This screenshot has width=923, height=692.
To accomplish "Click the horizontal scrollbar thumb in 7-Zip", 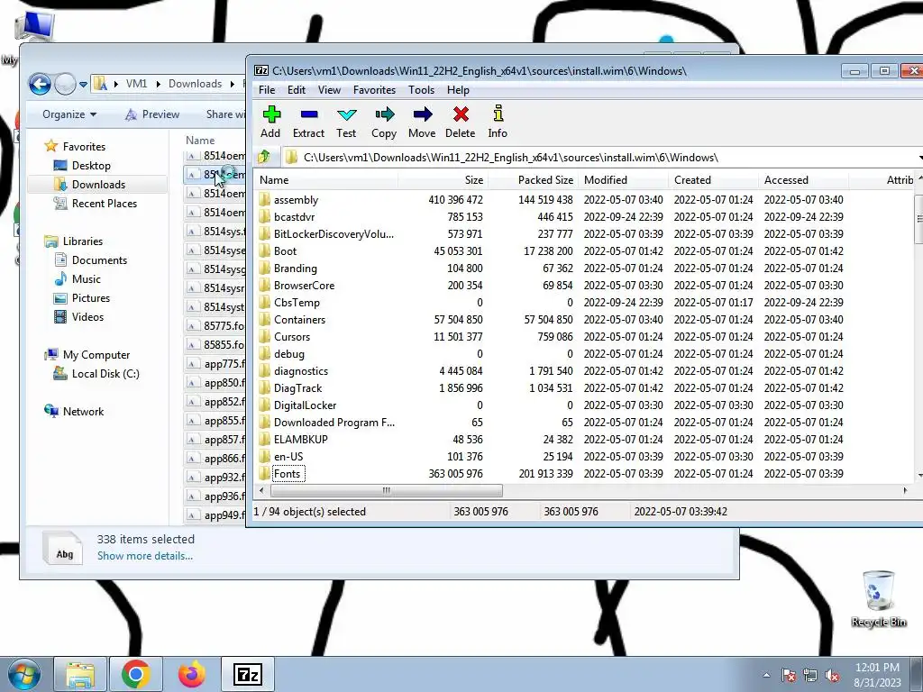I will point(386,490).
